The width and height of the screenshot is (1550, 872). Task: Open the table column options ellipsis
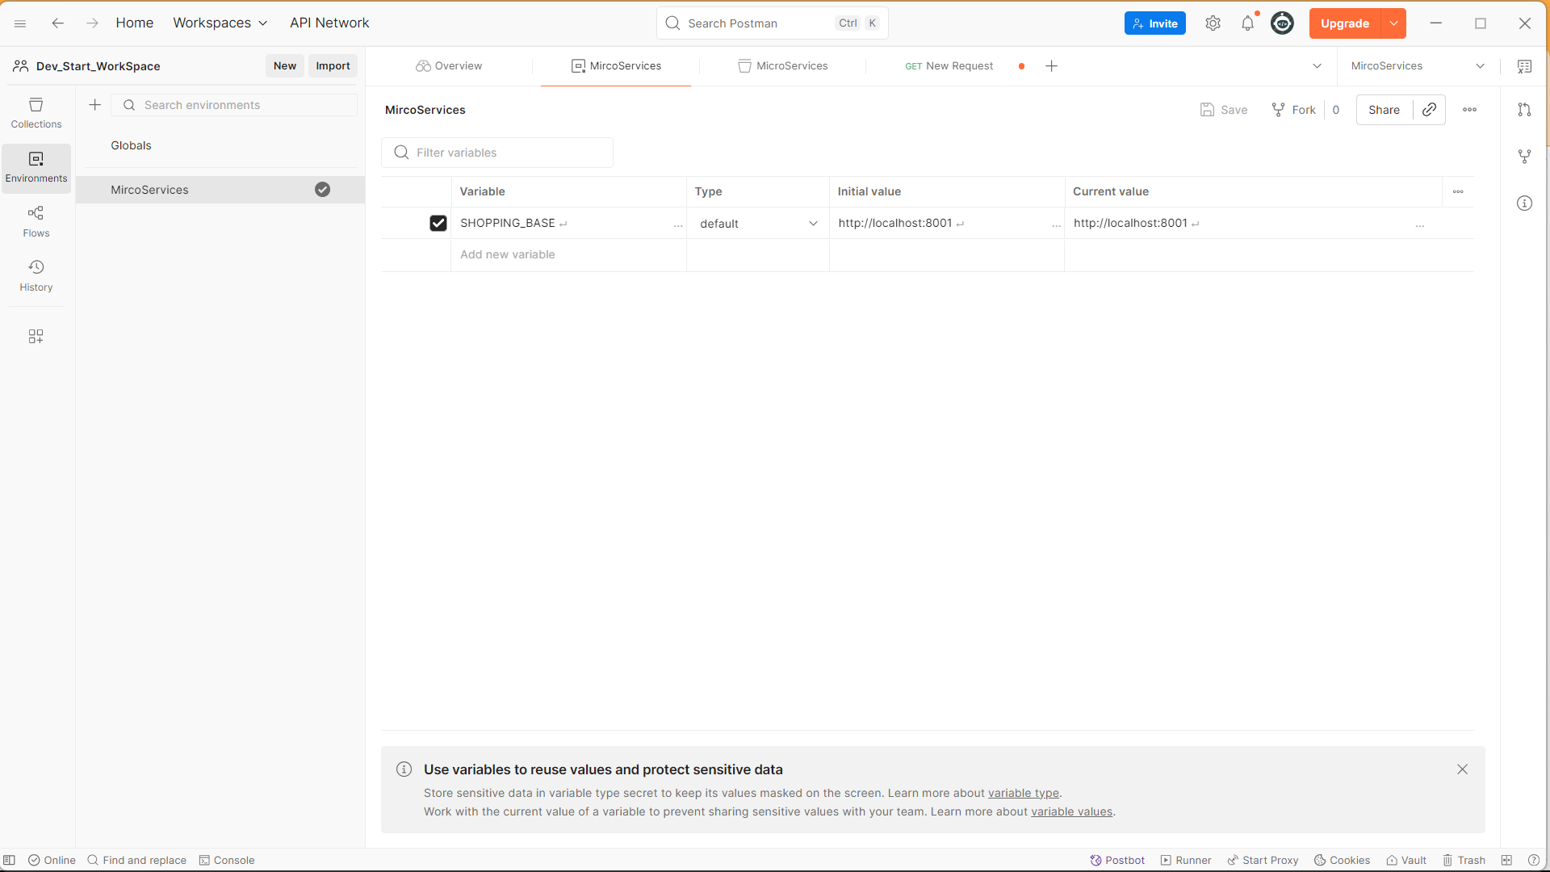coord(1458,191)
